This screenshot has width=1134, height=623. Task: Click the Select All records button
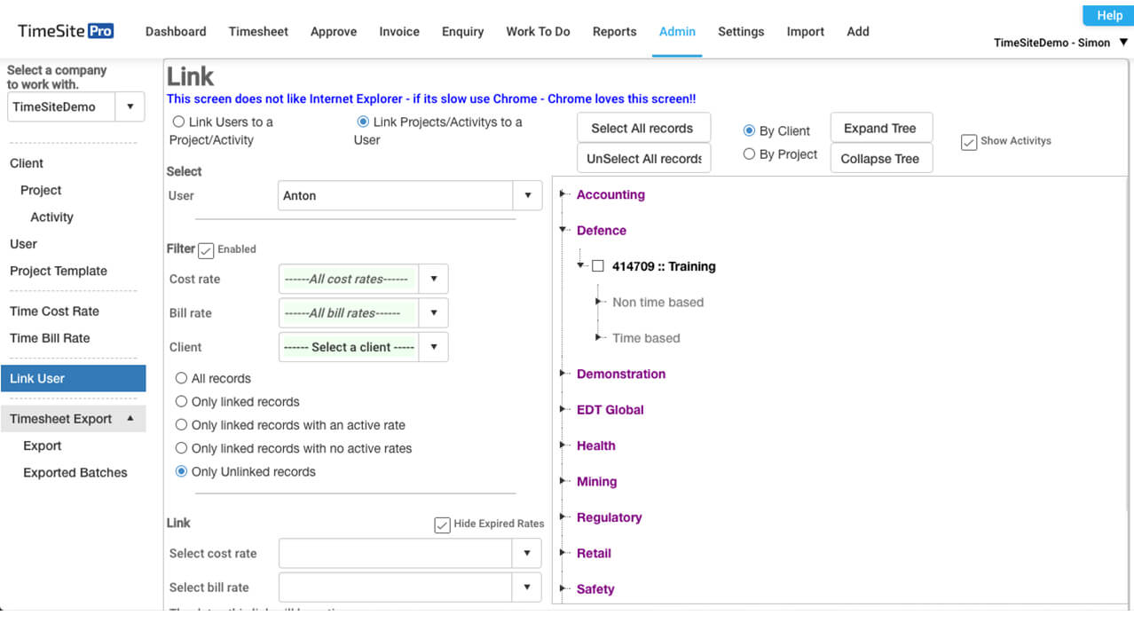[x=642, y=128]
